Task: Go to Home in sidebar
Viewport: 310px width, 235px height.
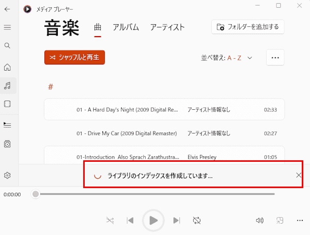Action: tap(7, 67)
